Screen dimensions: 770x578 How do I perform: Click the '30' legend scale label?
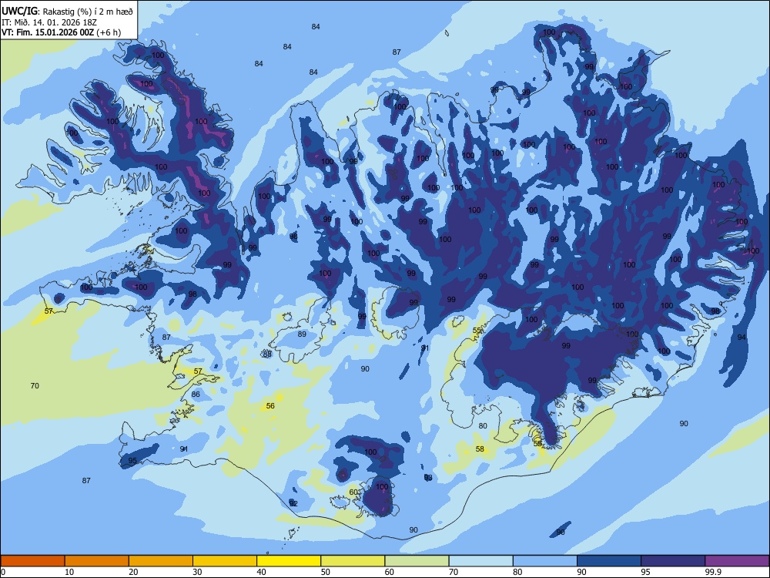coord(197,572)
